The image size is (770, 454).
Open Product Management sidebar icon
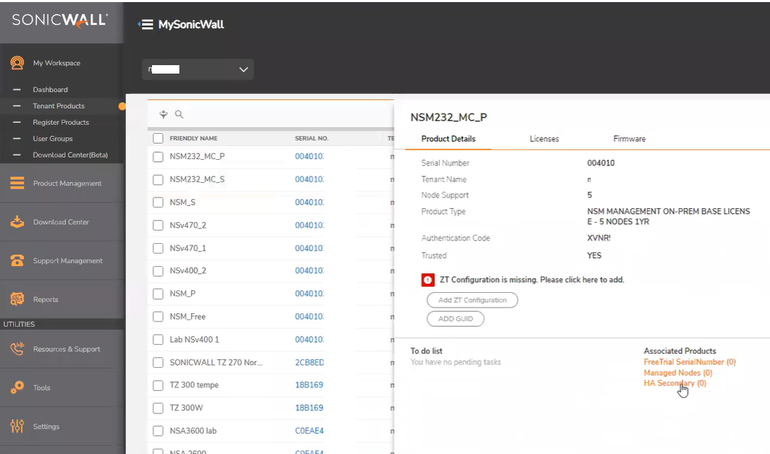point(18,184)
